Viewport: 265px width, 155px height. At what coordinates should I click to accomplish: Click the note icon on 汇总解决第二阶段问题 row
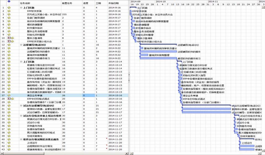click(9, 72)
